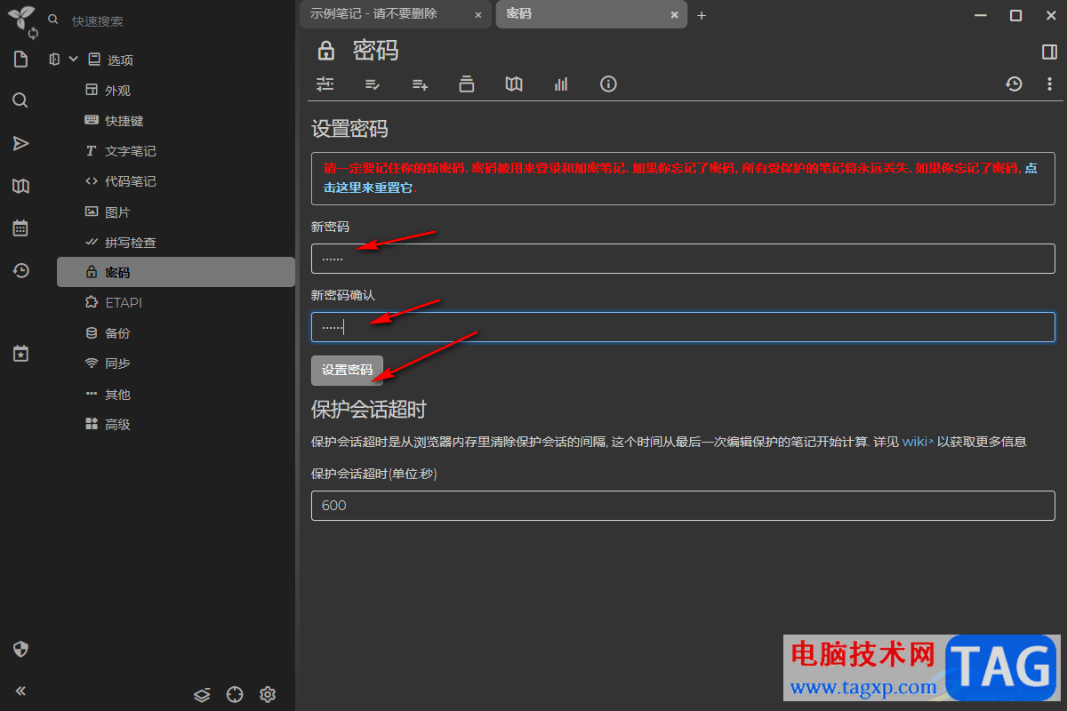Viewport: 1067px width, 711px height.
Task: Open the tree settings gear icon
Action: point(268,694)
